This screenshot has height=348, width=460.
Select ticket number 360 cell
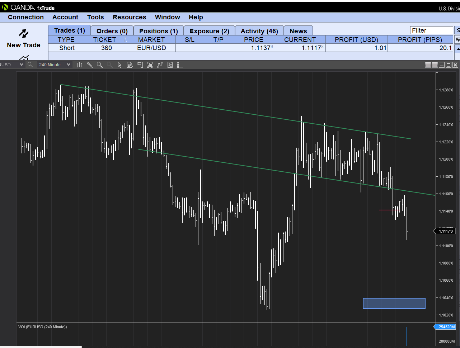click(x=107, y=48)
